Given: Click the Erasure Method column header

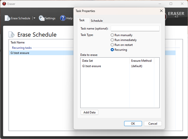Looking at the screenshot, I should [142, 61].
